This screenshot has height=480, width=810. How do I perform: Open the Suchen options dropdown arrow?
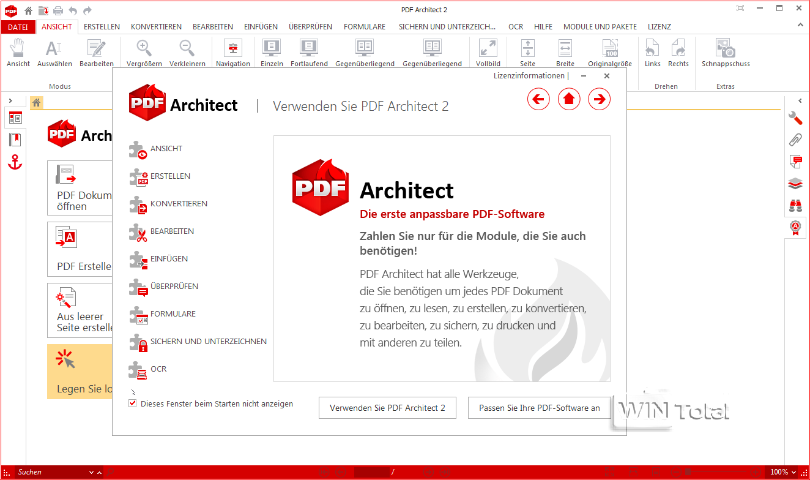pos(92,472)
